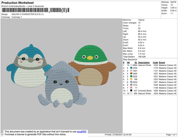The image size is (178, 137).
Task: Click the Left value '86.4 mm'
Action: [142, 31]
